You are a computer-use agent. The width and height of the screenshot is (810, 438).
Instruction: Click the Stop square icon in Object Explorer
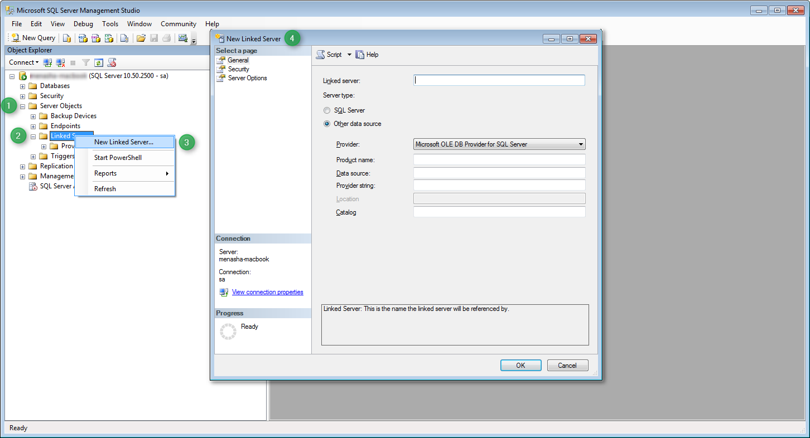pyautogui.click(x=73, y=62)
